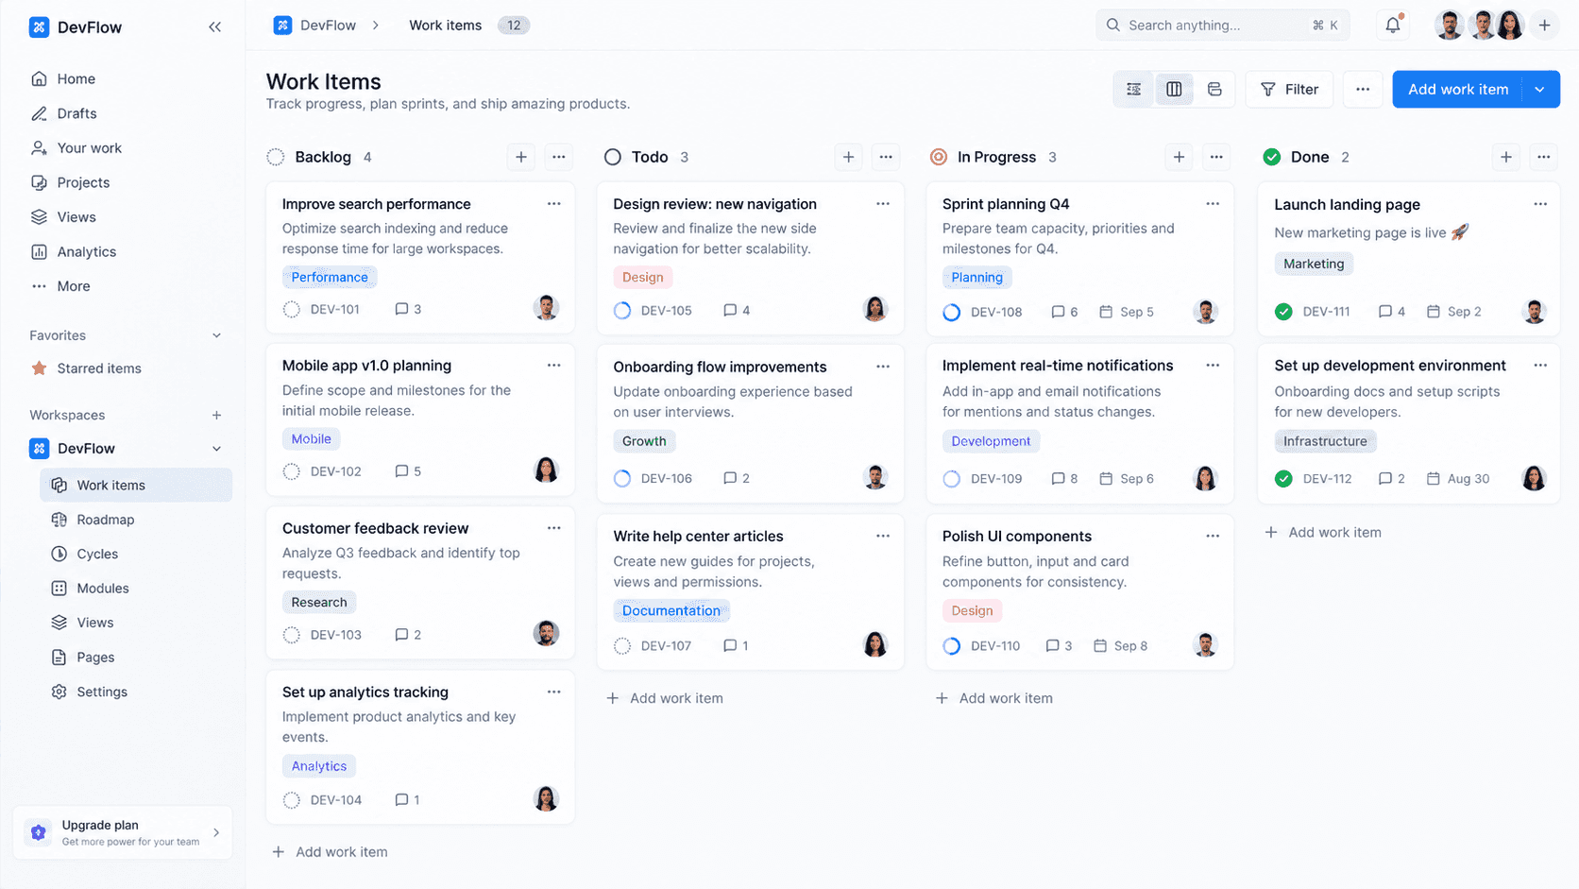Invite member with plus next to avatars
This screenshot has height=889, width=1579.
pos(1544,26)
